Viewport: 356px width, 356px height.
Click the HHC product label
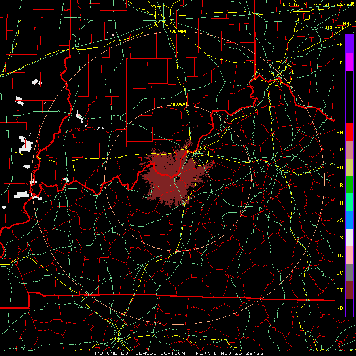tap(347, 24)
